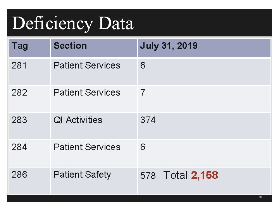Select Patient Services in the 282 row
This screenshot has width=279, height=209.
pos(87,93)
